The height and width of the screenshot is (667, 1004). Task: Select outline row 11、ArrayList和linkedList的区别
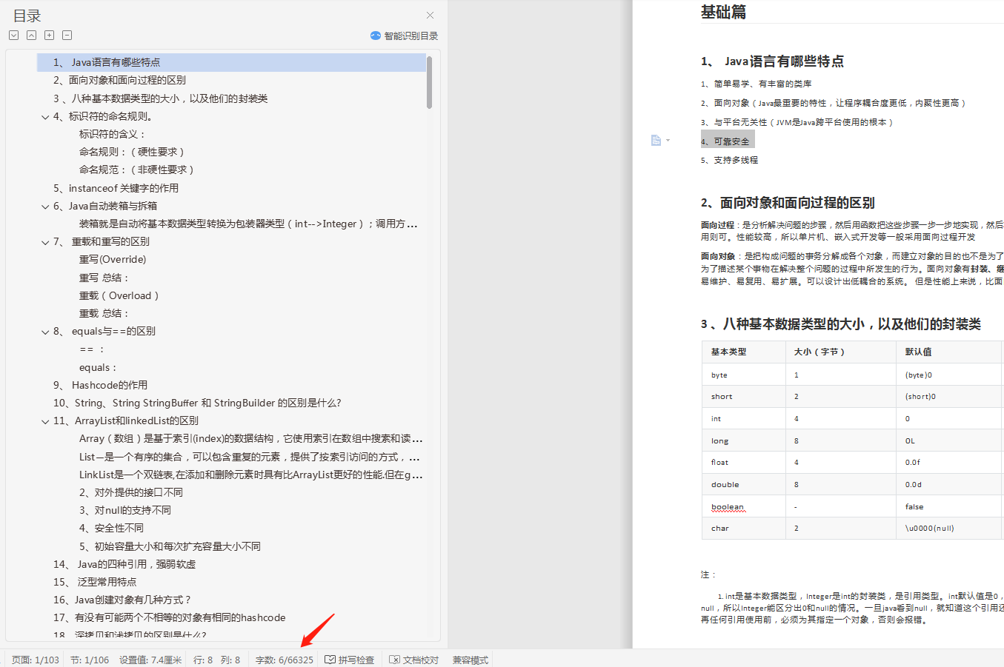126,420
